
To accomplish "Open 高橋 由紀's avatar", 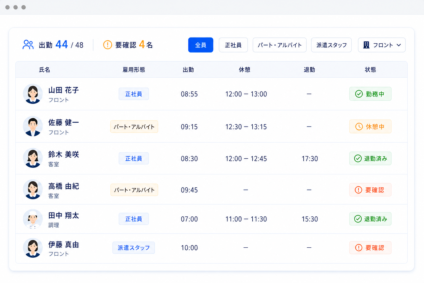I will pyautogui.click(x=33, y=190).
